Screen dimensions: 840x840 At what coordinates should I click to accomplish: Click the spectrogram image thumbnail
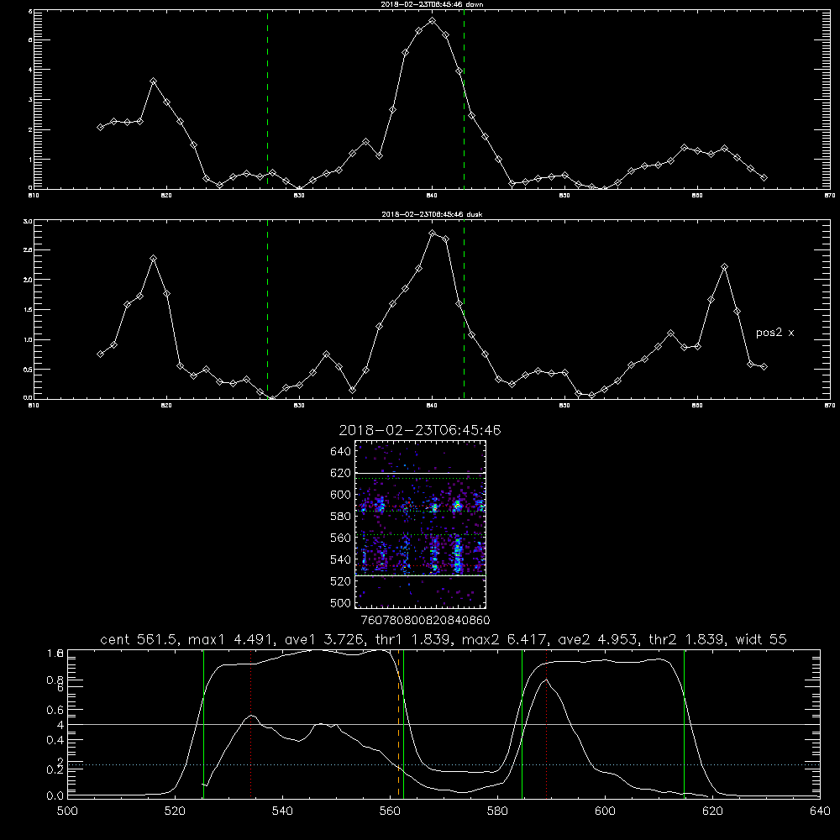click(x=420, y=524)
